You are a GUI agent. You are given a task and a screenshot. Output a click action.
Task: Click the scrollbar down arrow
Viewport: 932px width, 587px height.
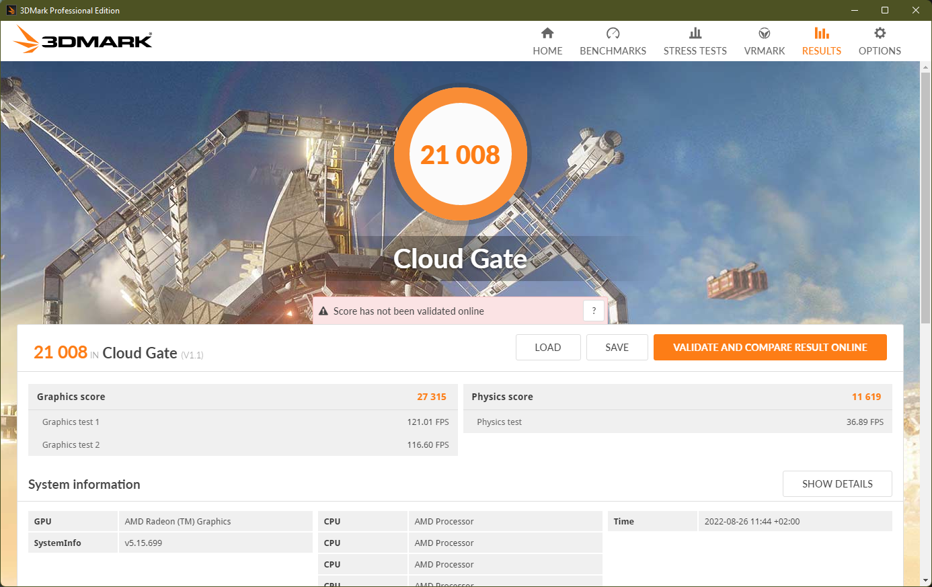pyautogui.click(x=925, y=580)
